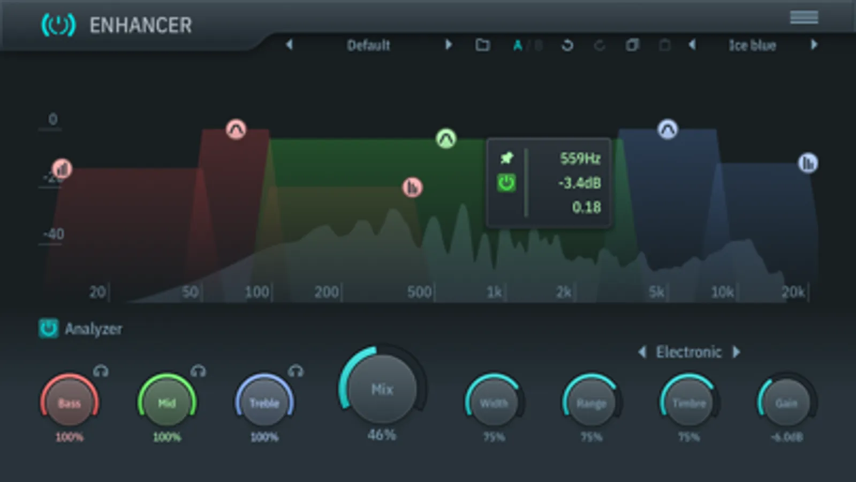Click the Gain value -6.0dB
The width and height of the screenshot is (856, 482).
786,437
